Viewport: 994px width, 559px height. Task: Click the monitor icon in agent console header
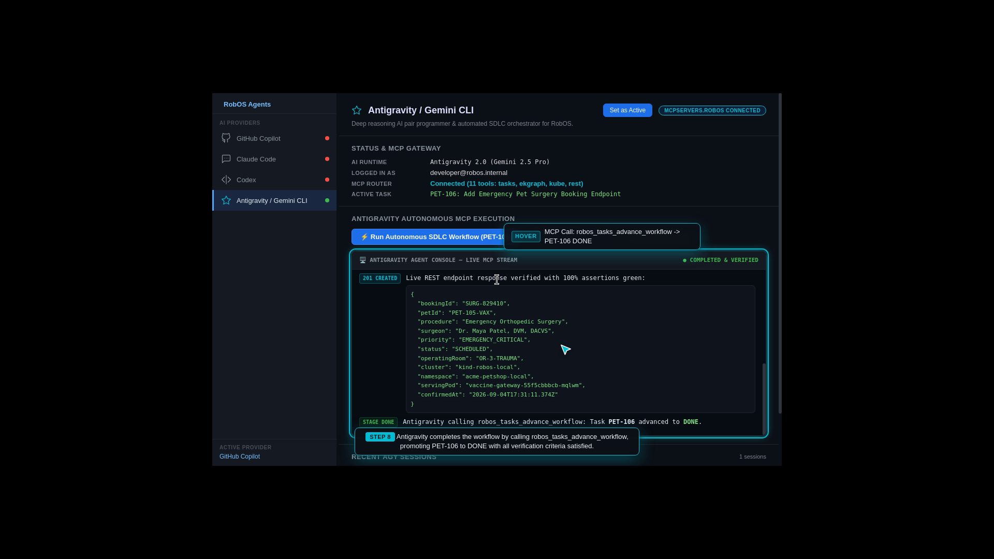click(x=363, y=260)
